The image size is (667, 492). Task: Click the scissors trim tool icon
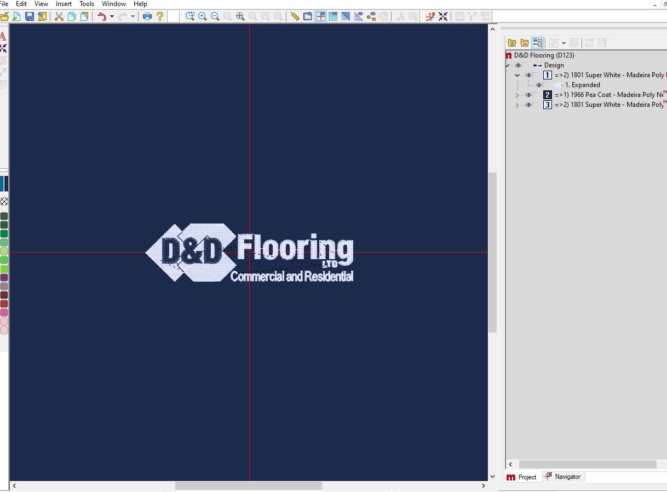tap(430, 16)
